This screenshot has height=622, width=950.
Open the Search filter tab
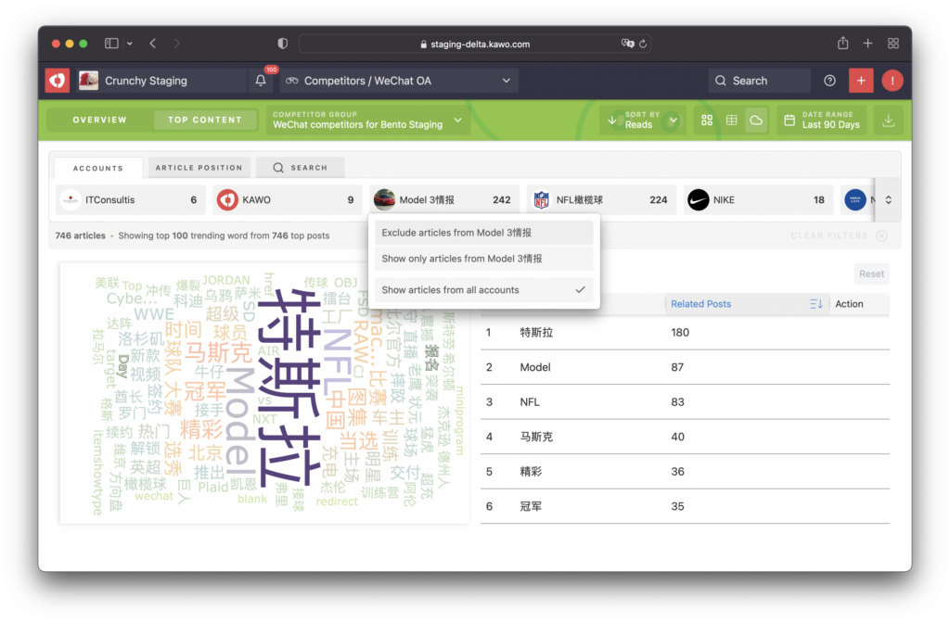[x=301, y=168]
